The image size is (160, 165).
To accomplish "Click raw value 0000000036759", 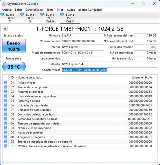I will [x=140, y=110].
